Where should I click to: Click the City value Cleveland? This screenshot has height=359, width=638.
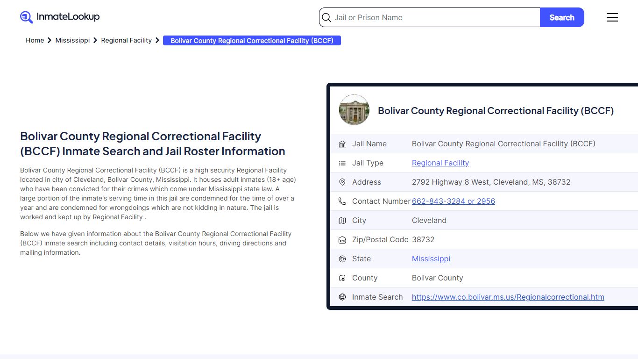coord(429,220)
